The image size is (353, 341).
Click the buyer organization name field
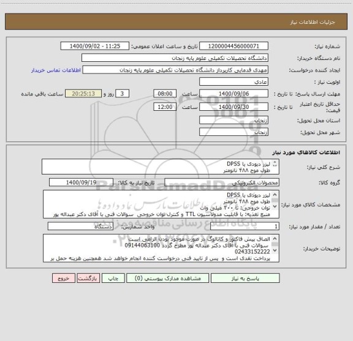pyautogui.click(x=175, y=58)
